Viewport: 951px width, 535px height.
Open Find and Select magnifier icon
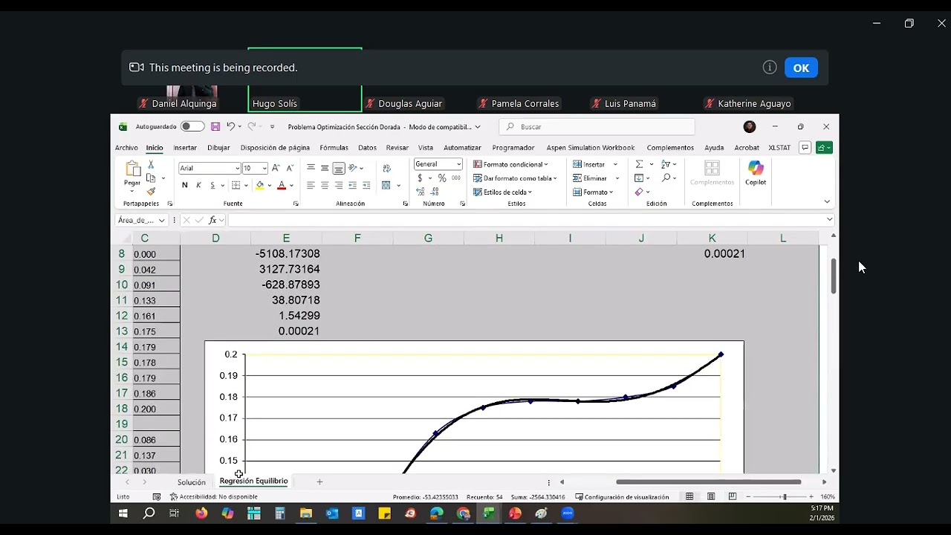666,178
